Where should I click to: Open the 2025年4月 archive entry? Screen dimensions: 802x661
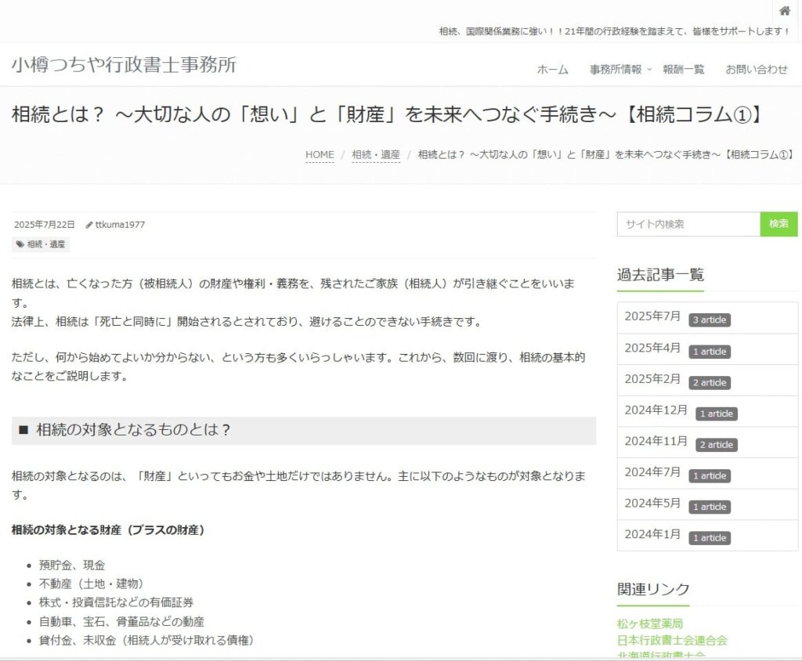(x=652, y=348)
